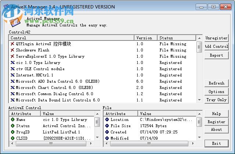Open the Options button

pyautogui.click(x=216, y=92)
